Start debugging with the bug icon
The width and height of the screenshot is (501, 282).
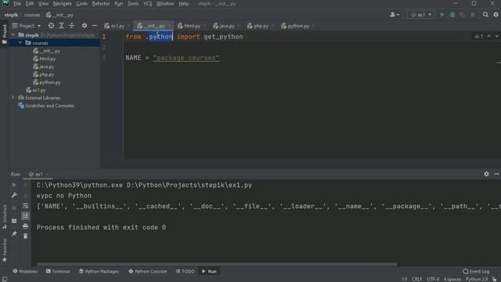click(452, 15)
